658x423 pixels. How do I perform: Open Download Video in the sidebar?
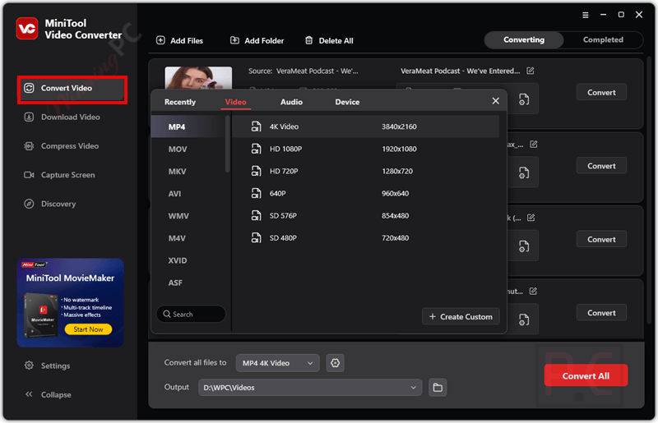[63, 117]
